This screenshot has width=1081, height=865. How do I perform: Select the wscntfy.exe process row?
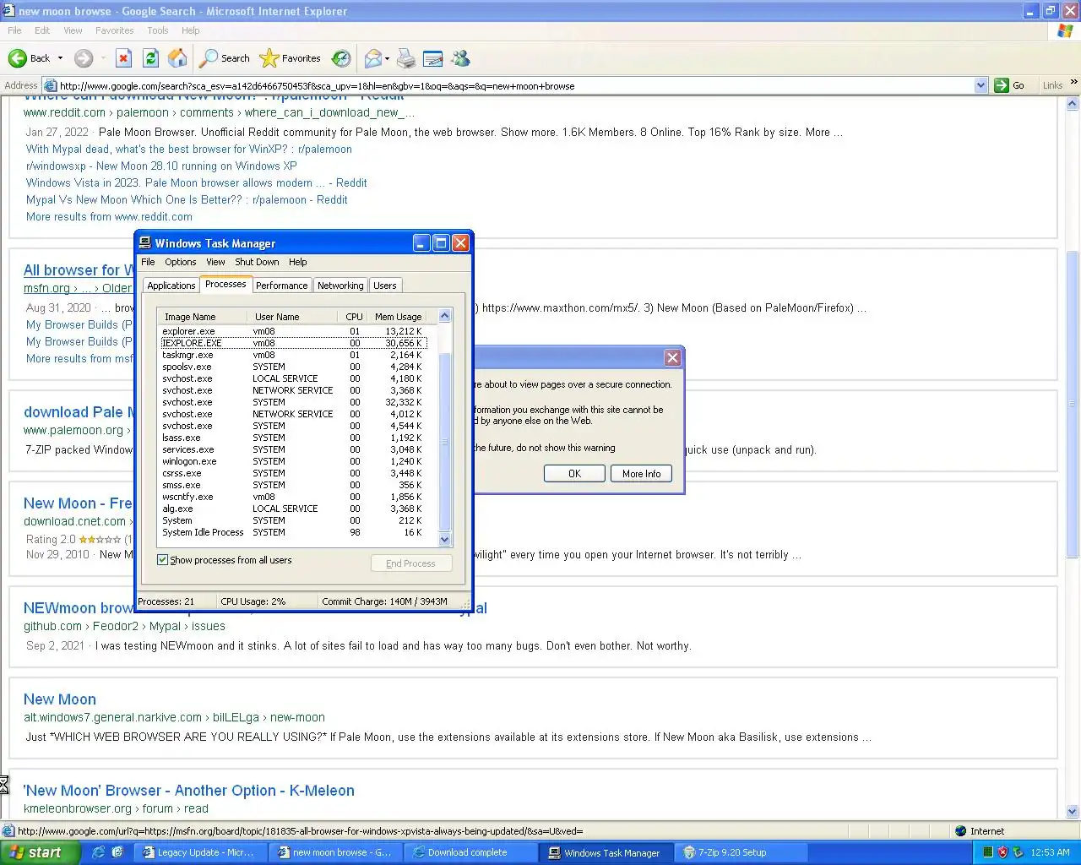point(293,497)
